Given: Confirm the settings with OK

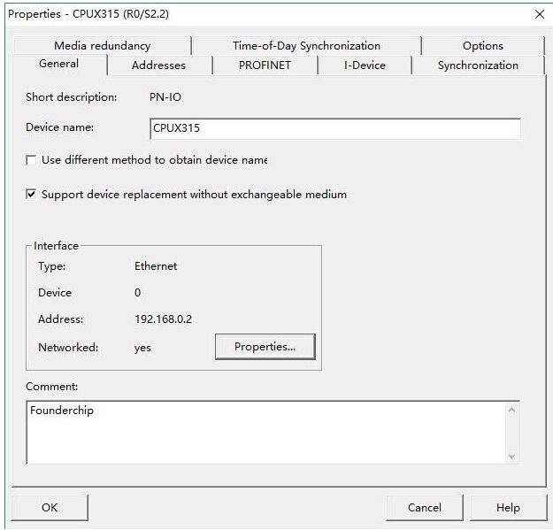Looking at the screenshot, I should (x=50, y=508).
